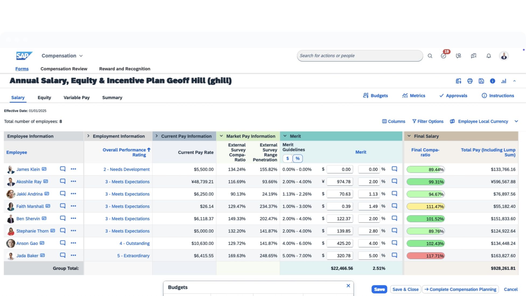
Task: Open the Stephanie Thorn employee link
Action: tap(32, 231)
